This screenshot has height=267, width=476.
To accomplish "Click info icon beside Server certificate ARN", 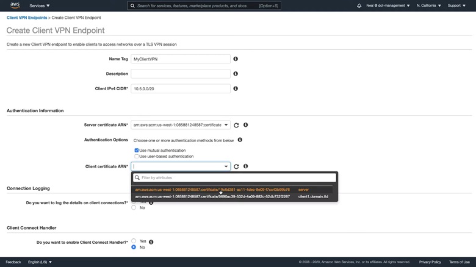I will pos(245,125).
